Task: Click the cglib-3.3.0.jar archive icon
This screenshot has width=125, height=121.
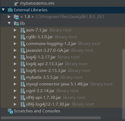Action: (23, 37)
